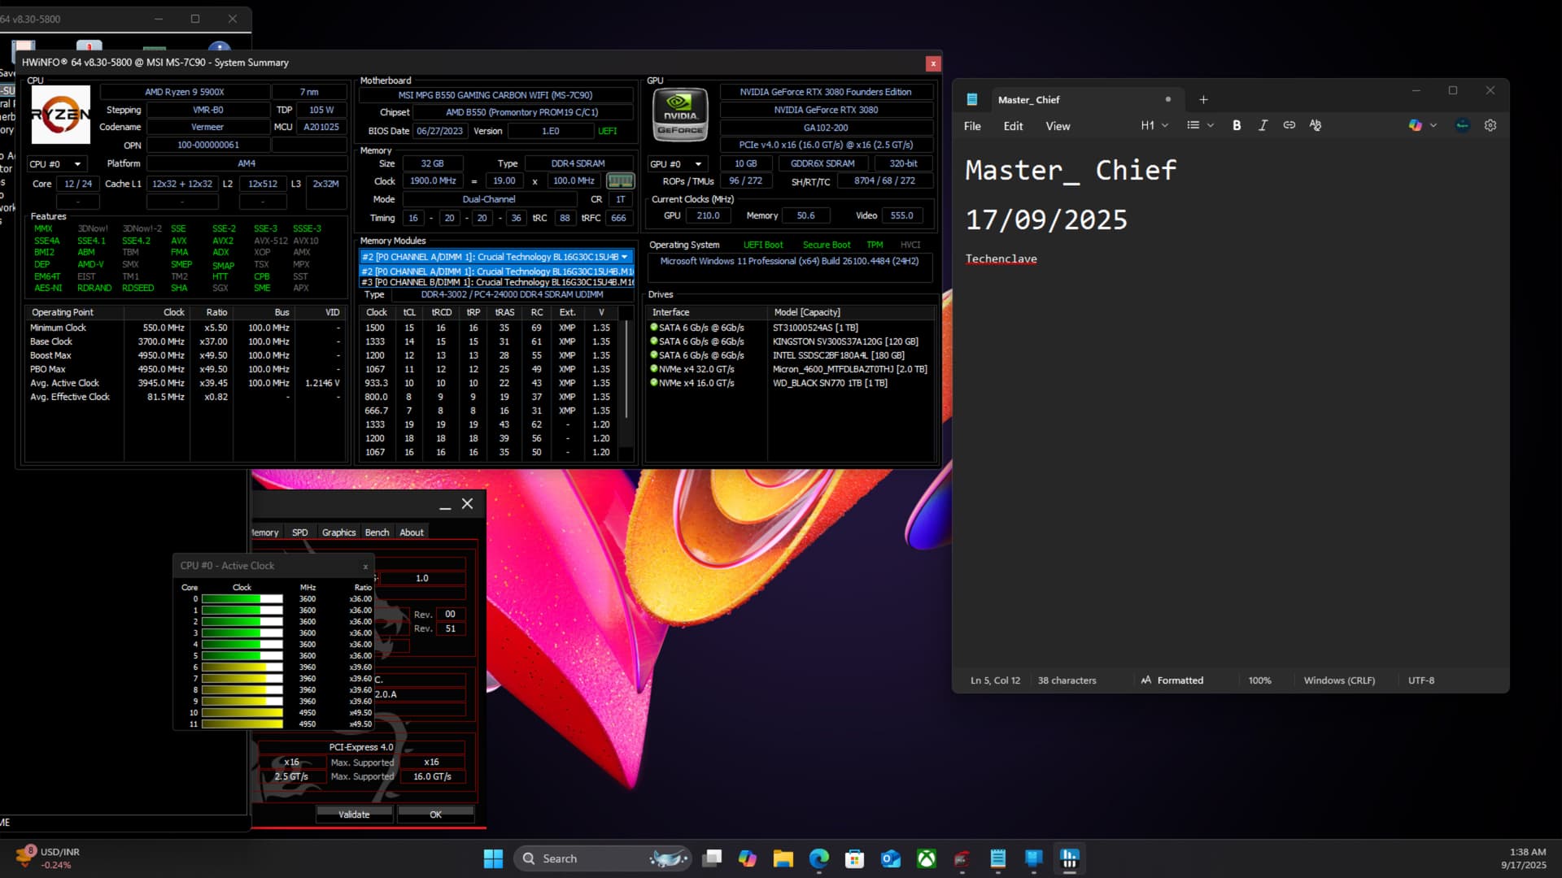Click the active HWiNFO taskbar icon

point(1070,858)
